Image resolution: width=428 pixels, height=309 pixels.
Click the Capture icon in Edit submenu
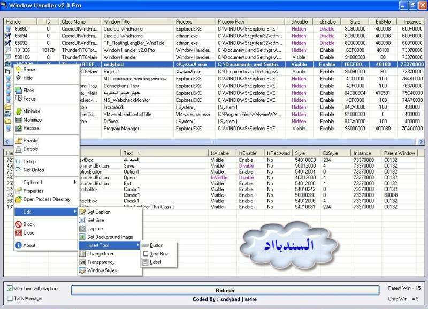click(82, 229)
